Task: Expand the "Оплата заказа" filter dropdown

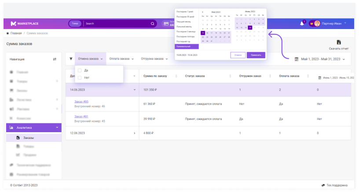Action: [121, 59]
